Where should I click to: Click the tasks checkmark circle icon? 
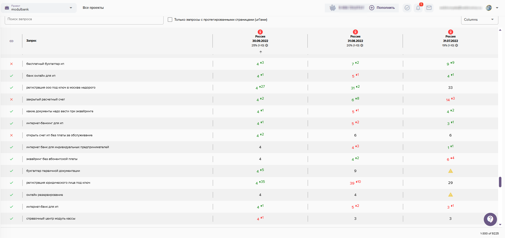[407, 8]
